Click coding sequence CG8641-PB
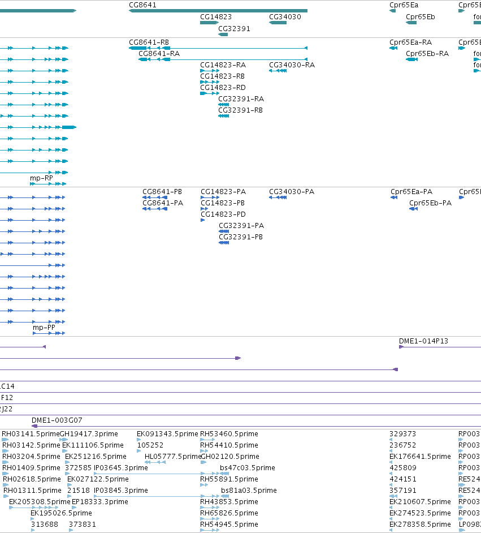This screenshot has height=533, width=481. coord(162,192)
